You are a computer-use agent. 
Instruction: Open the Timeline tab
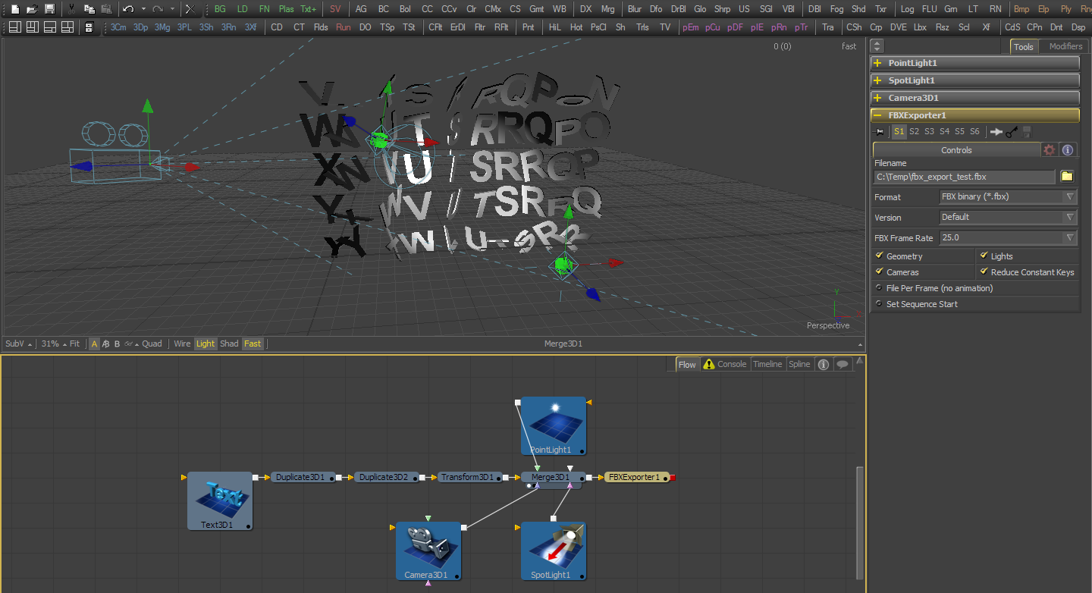pyautogui.click(x=767, y=364)
